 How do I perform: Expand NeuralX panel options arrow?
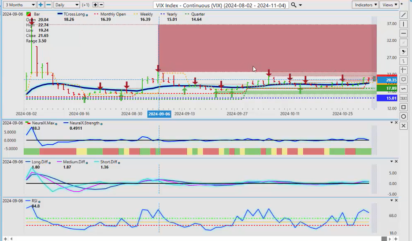[391, 122]
